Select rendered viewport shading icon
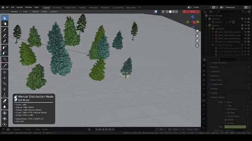This screenshot has height=141, width=252. pyautogui.click(x=177, y=12)
